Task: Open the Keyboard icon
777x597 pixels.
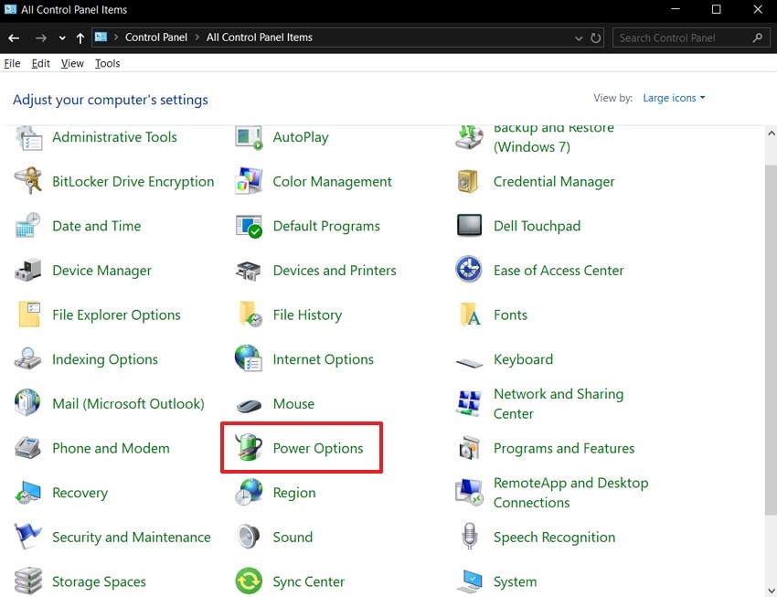Action: (469, 363)
